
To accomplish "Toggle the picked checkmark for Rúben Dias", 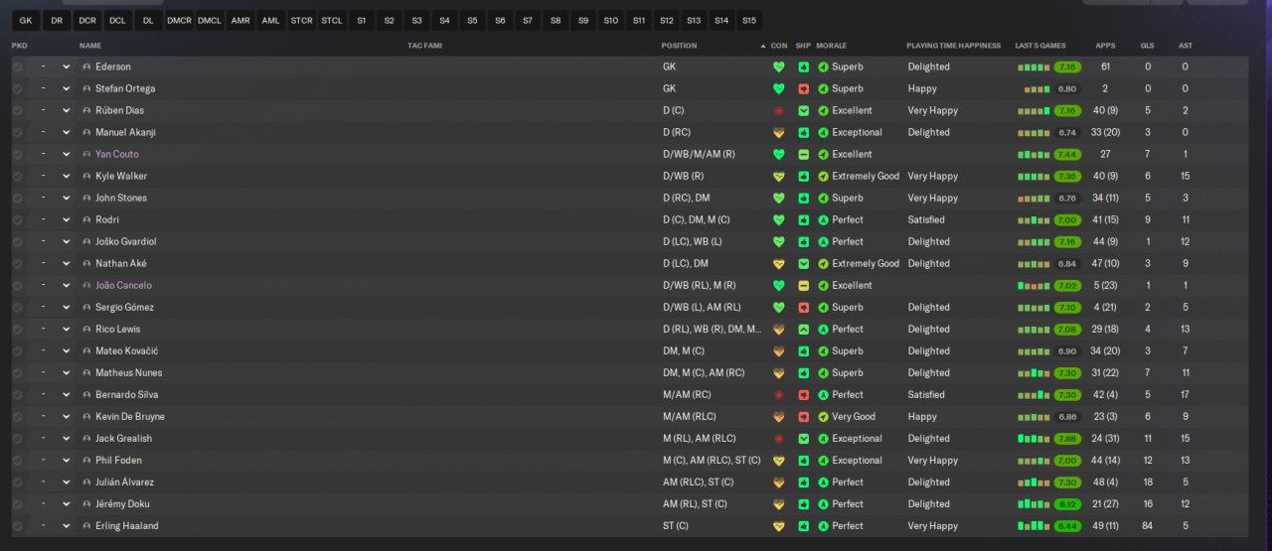I will coord(17,110).
